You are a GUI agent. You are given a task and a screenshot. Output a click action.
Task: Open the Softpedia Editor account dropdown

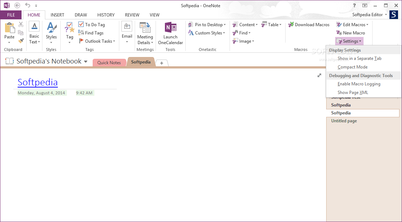(386, 15)
